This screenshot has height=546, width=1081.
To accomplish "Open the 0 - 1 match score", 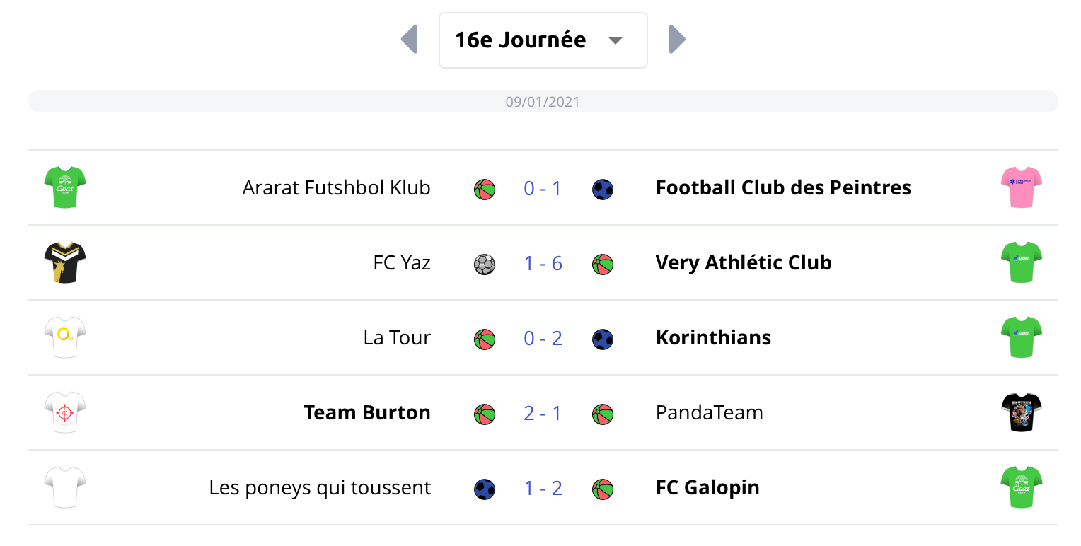I will pyautogui.click(x=543, y=188).
